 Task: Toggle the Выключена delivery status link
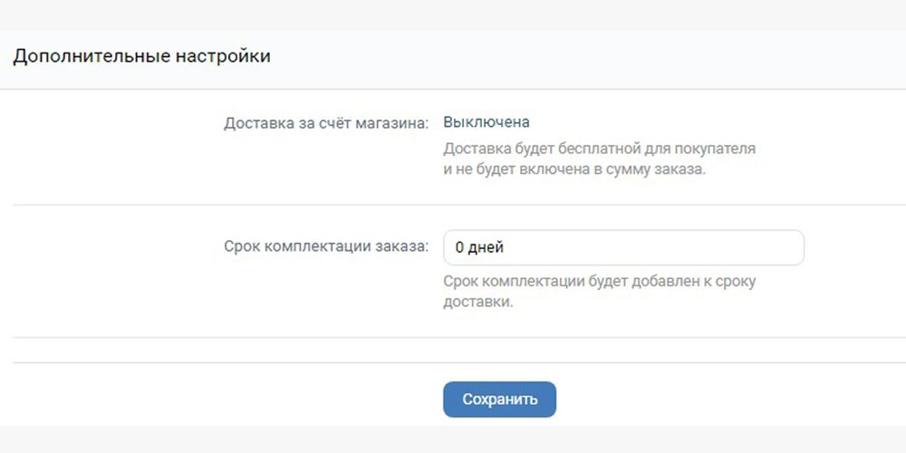coord(487,122)
